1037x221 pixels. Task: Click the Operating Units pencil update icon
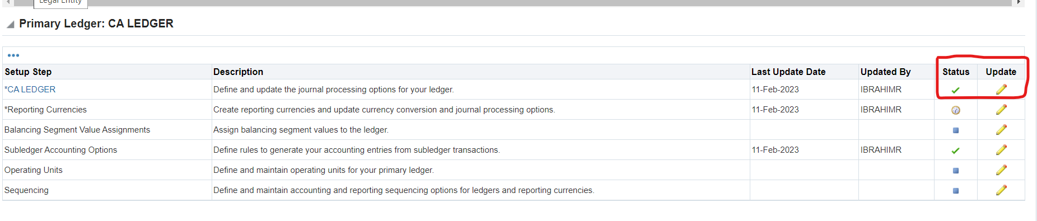tap(1001, 170)
